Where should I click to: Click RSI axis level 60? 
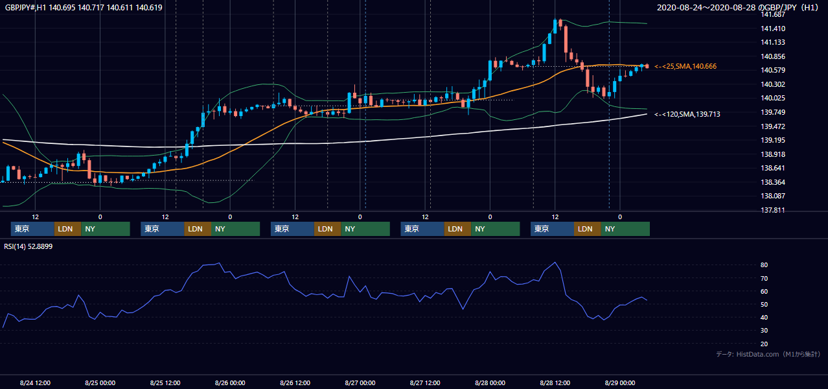tap(765, 291)
